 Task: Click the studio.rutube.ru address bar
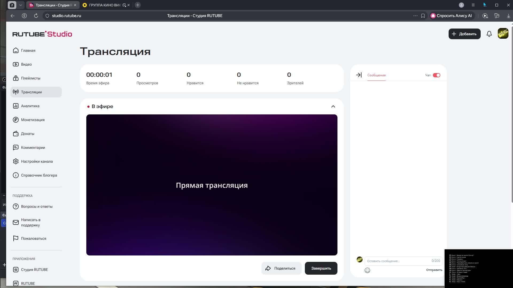click(x=66, y=16)
